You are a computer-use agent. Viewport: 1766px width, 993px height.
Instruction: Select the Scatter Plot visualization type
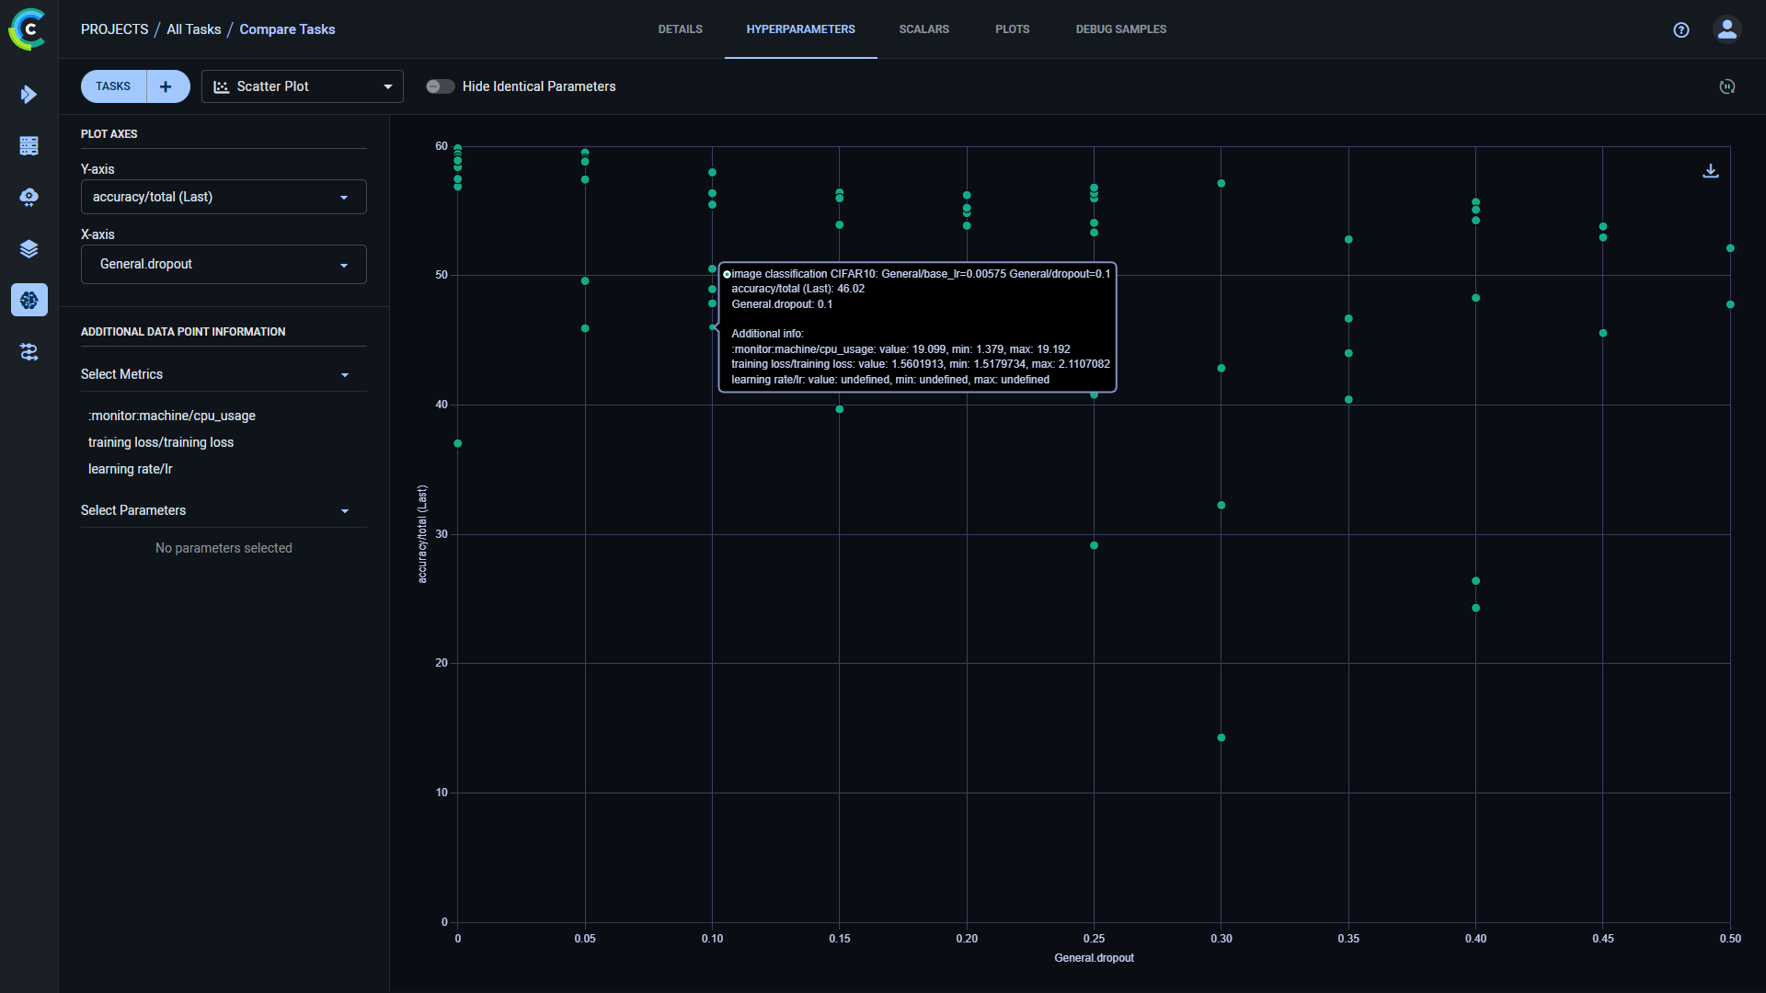tap(302, 86)
